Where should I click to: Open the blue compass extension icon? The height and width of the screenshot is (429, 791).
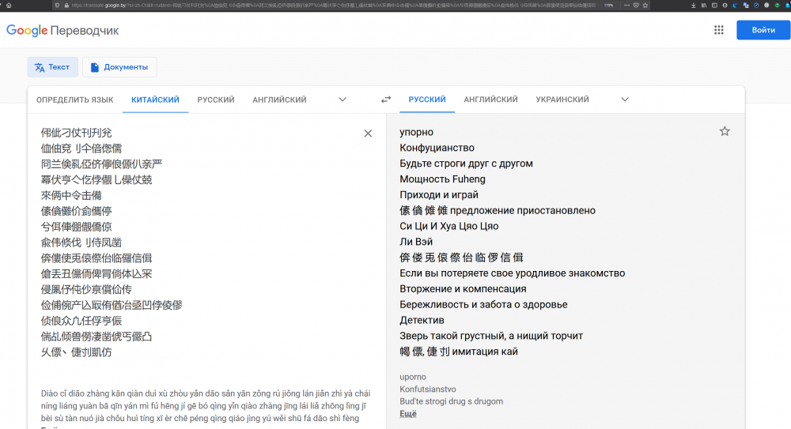(756, 5)
